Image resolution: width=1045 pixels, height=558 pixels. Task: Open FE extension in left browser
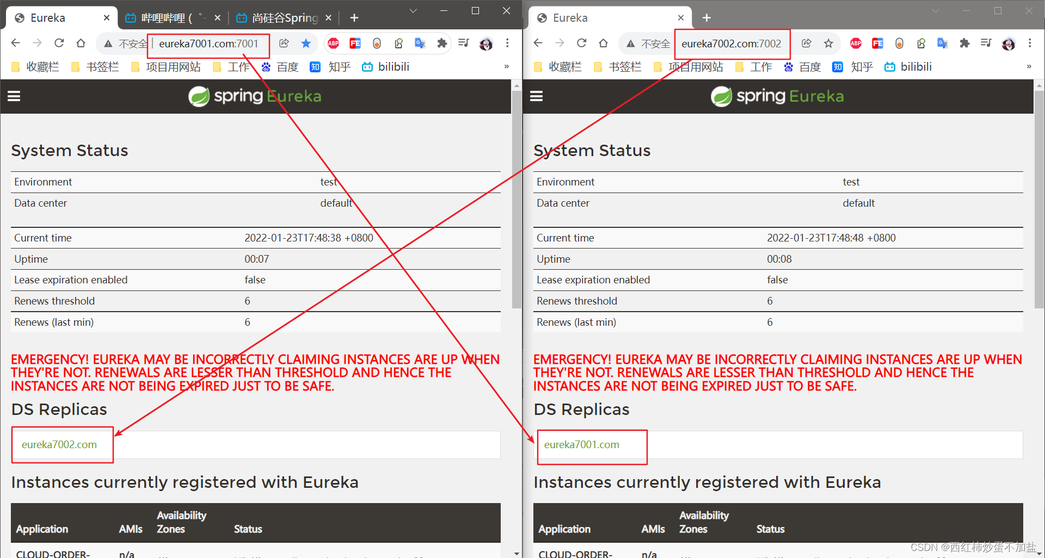(355, 43)
